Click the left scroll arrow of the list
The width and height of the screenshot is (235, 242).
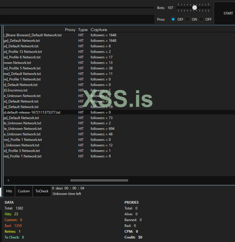tap(8, 180)
